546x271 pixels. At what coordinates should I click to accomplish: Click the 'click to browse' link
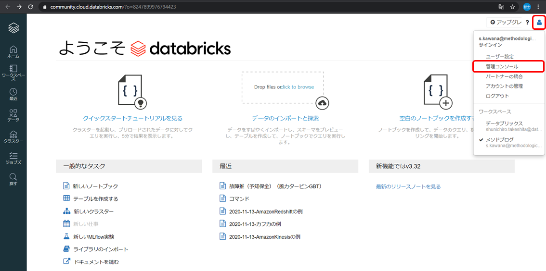pos(298,87)
